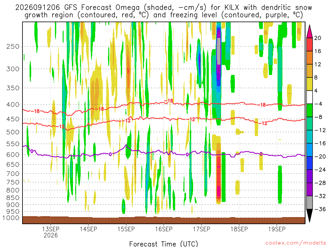Click the chart title mentioning KILX

(x=164, y=11)
